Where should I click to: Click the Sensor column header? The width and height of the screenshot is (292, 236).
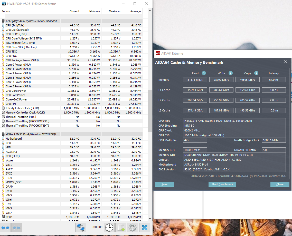[30, 11]
